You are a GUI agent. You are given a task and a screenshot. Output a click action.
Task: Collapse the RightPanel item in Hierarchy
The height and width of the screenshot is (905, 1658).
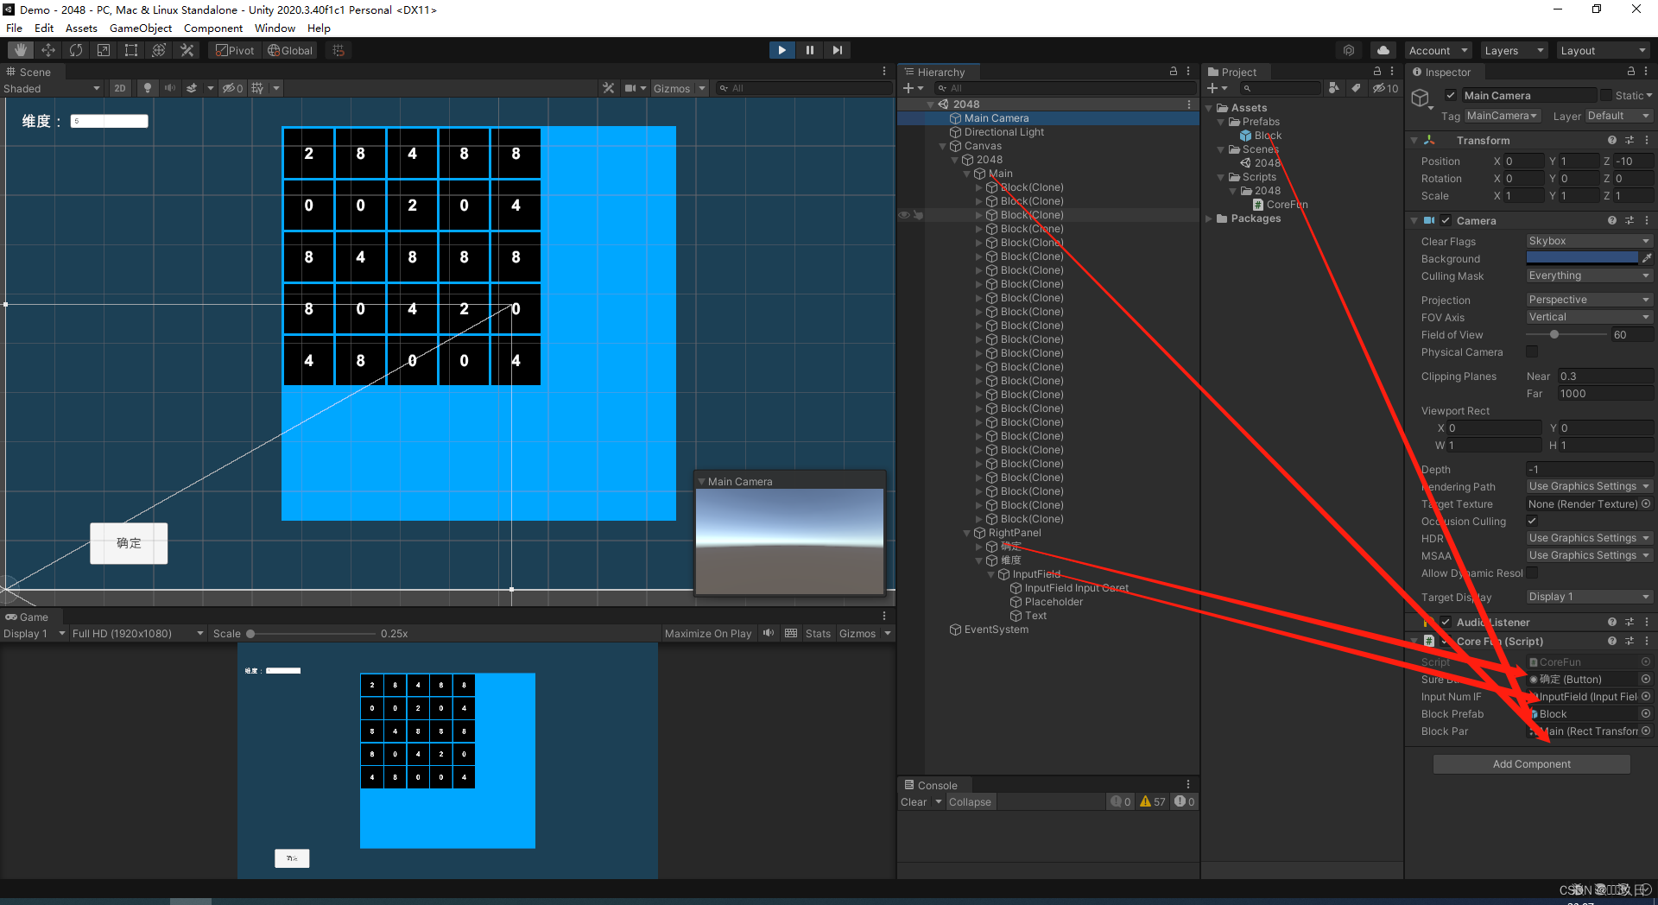[967, 533]
